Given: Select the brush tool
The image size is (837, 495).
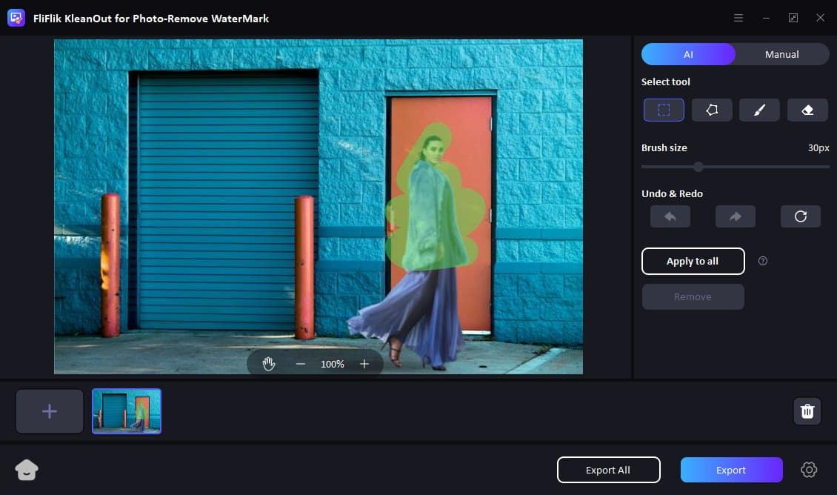Looking at the screenshot, I should click(x=759, y=110).
